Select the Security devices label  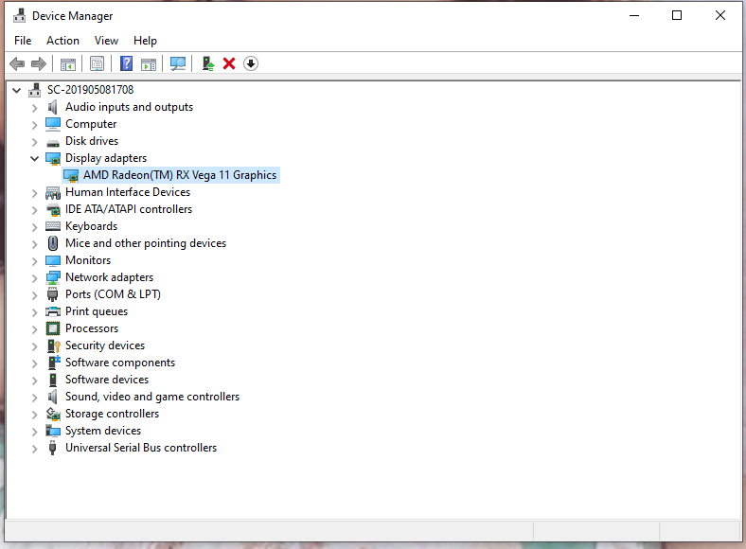(x=105, y=345)
